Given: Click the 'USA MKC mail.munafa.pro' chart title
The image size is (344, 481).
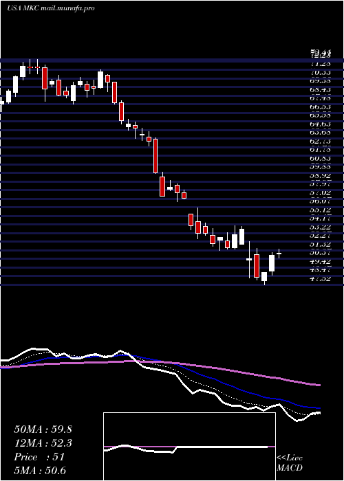Looking at the screenshot, I should (x=51, y=8).
